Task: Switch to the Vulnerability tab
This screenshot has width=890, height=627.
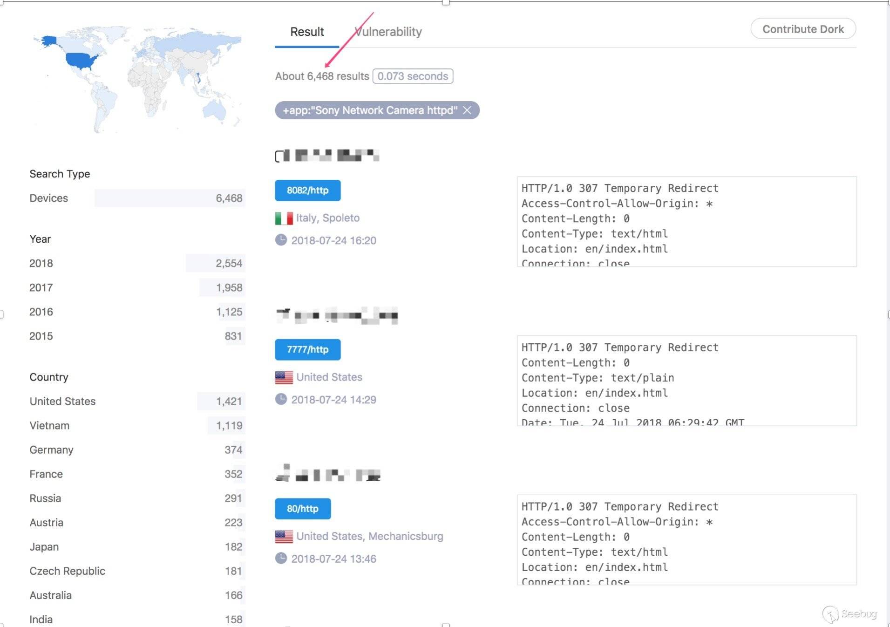Action: pos(388,32)
